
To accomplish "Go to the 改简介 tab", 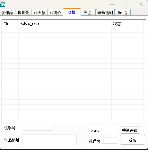I will tap(55, 13).
